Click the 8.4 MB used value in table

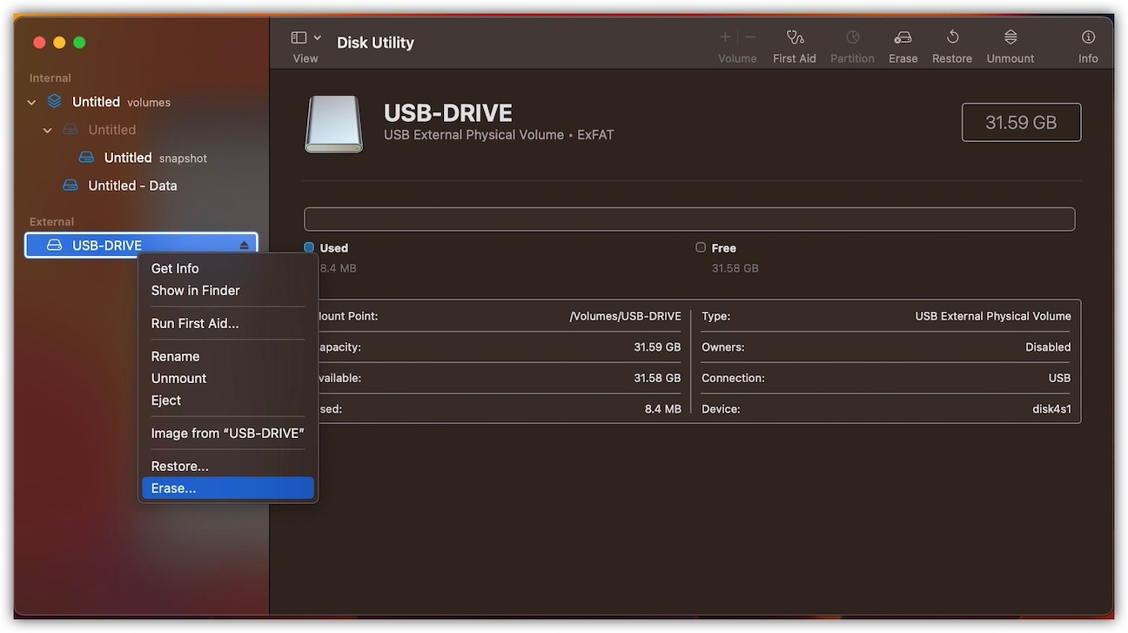[x=663, y=408]
